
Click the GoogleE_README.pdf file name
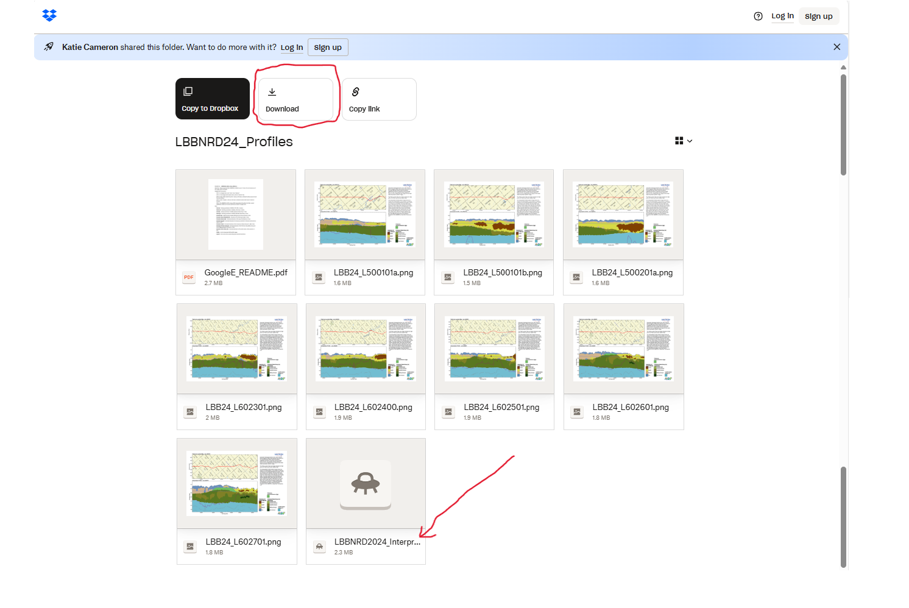[246, 272]
